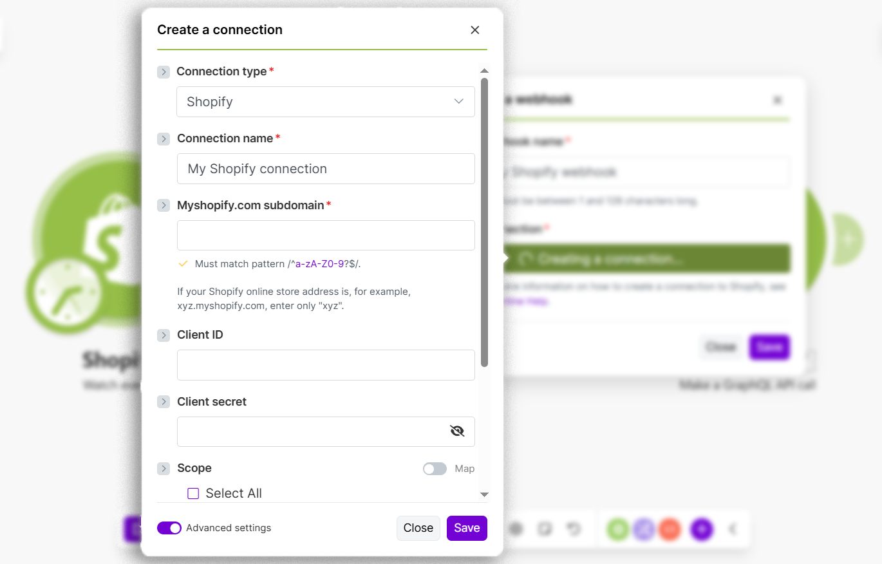Close the Create a connection dialog with X

(x=475, y=30)
